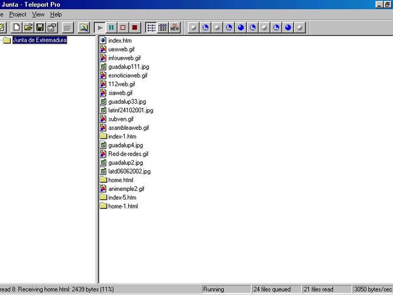This screenshot has width=393, height=295.
Task: Click the Red-de-redes.gif file icon
Action: 103,154
